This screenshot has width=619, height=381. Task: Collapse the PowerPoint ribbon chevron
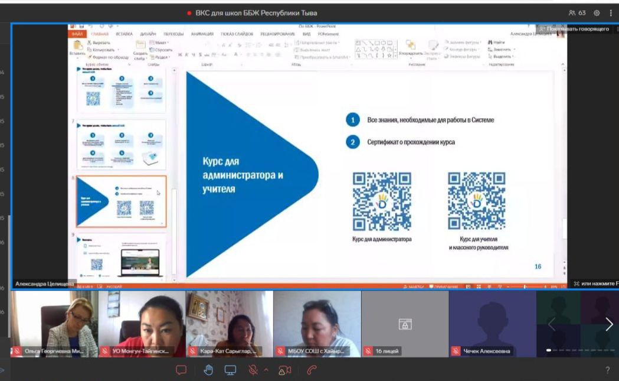(x=562, y=64)
